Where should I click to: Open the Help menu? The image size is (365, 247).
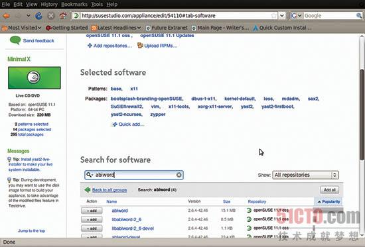[x=112, y=4]
